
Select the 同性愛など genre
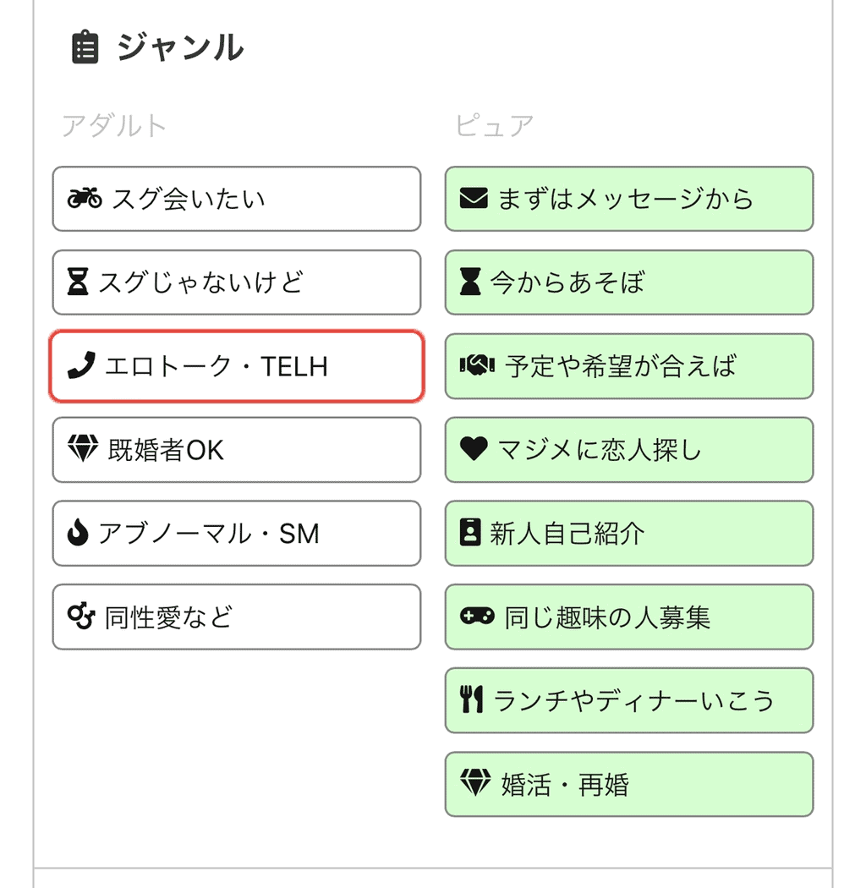click(237, 617)
